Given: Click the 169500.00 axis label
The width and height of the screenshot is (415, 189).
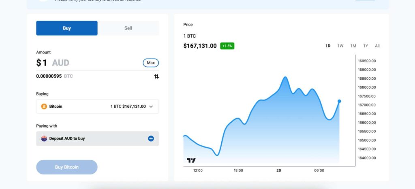Looking at the screenshot, I should point(367,61).
